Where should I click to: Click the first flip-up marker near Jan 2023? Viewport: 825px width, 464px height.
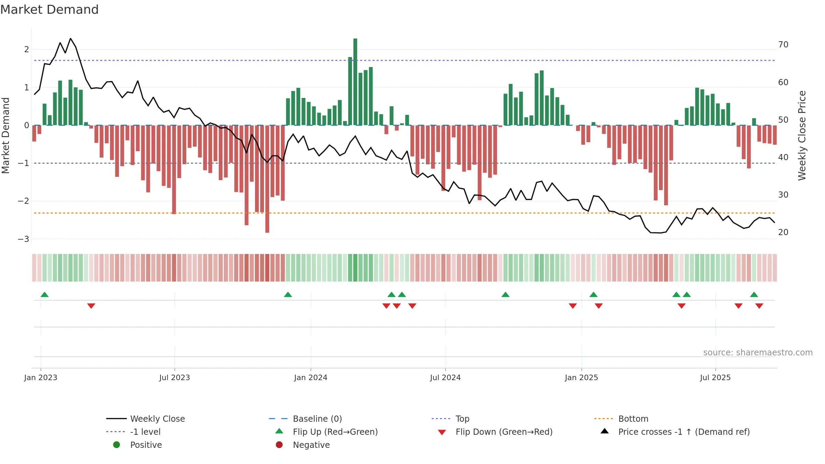(x=45, y=295)
